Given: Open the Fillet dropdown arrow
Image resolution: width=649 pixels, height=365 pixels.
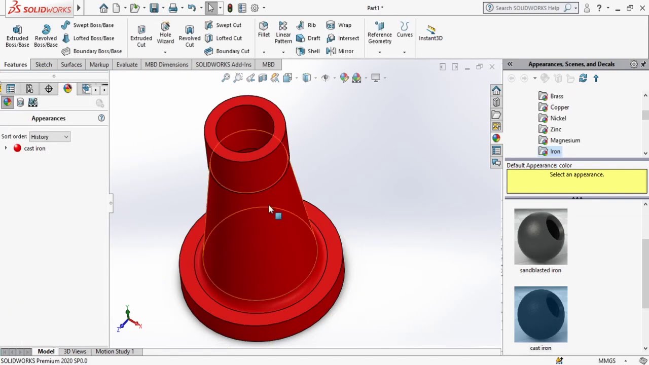Looking at the screenshot, I should (264, 52).
